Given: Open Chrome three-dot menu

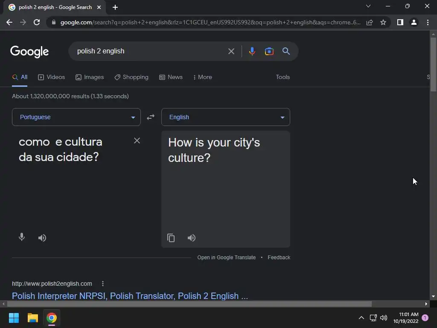Looking at the screenshot, I should pos(428,22).
